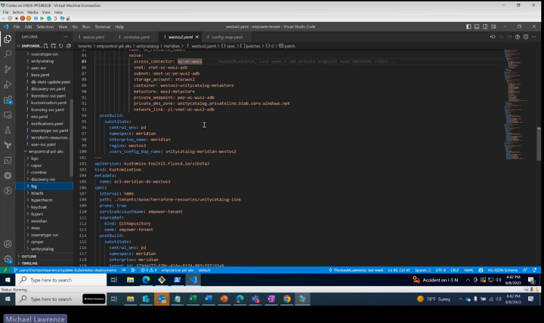Open Media menu in VM Connection window
Viewport: 544px width, 323px height.
pyautogui.click(x=32, y=12)
